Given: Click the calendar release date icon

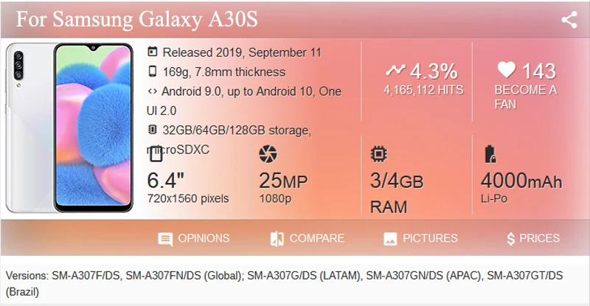Looking at the screenshot, I should click(x=153, y=52).
